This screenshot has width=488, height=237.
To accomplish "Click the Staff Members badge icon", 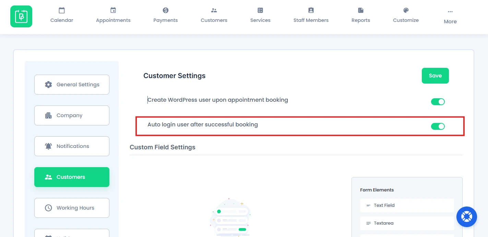I will [311, 10].
